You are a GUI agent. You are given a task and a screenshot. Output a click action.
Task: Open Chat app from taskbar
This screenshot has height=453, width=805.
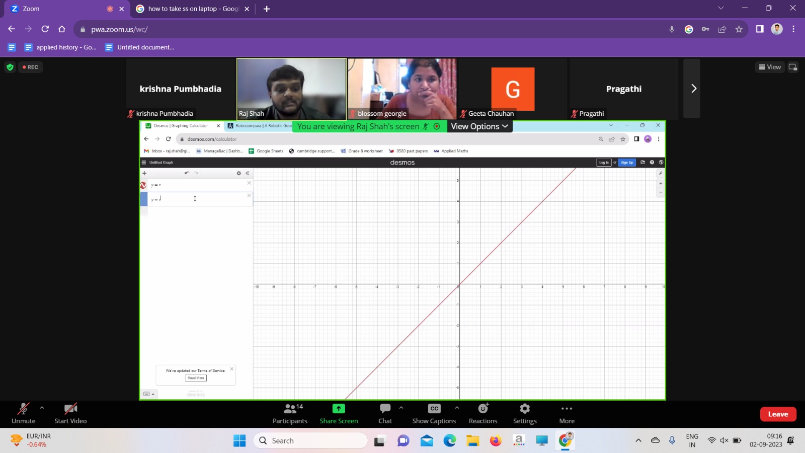404,441
